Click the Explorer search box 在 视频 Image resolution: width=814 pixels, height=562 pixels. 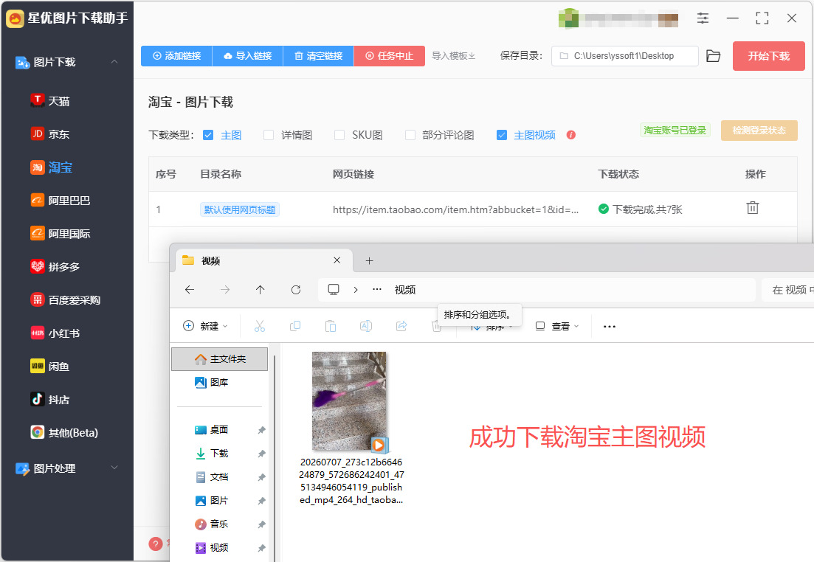point(787,290)
